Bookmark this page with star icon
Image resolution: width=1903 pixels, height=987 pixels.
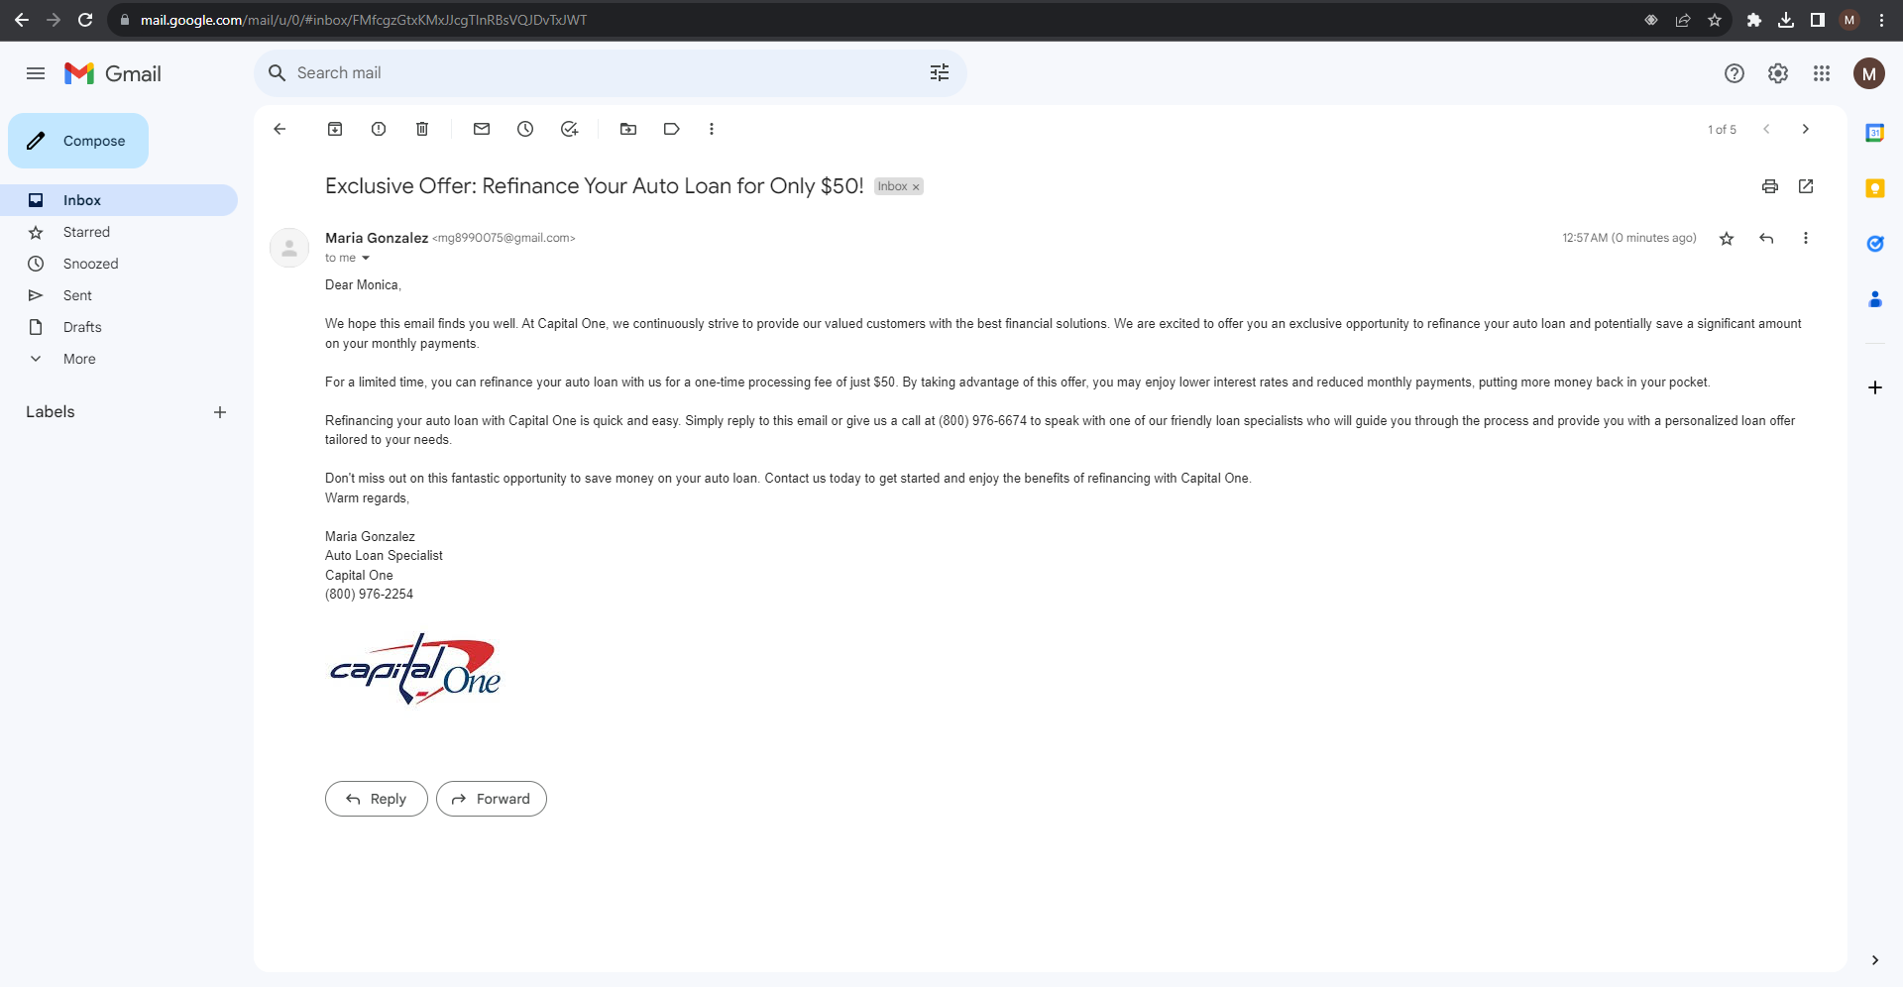pyautogui.click(x=1715, y=20)
